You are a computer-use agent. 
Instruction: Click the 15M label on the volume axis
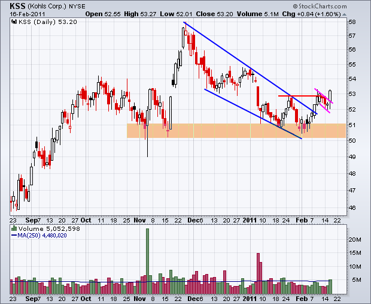(x=355, y=253)
